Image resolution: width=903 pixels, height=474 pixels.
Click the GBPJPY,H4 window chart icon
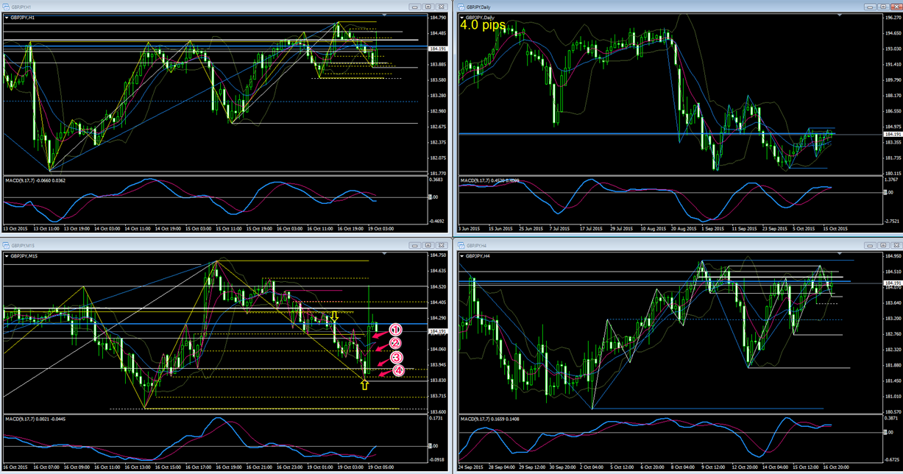(x=460, y=245)
